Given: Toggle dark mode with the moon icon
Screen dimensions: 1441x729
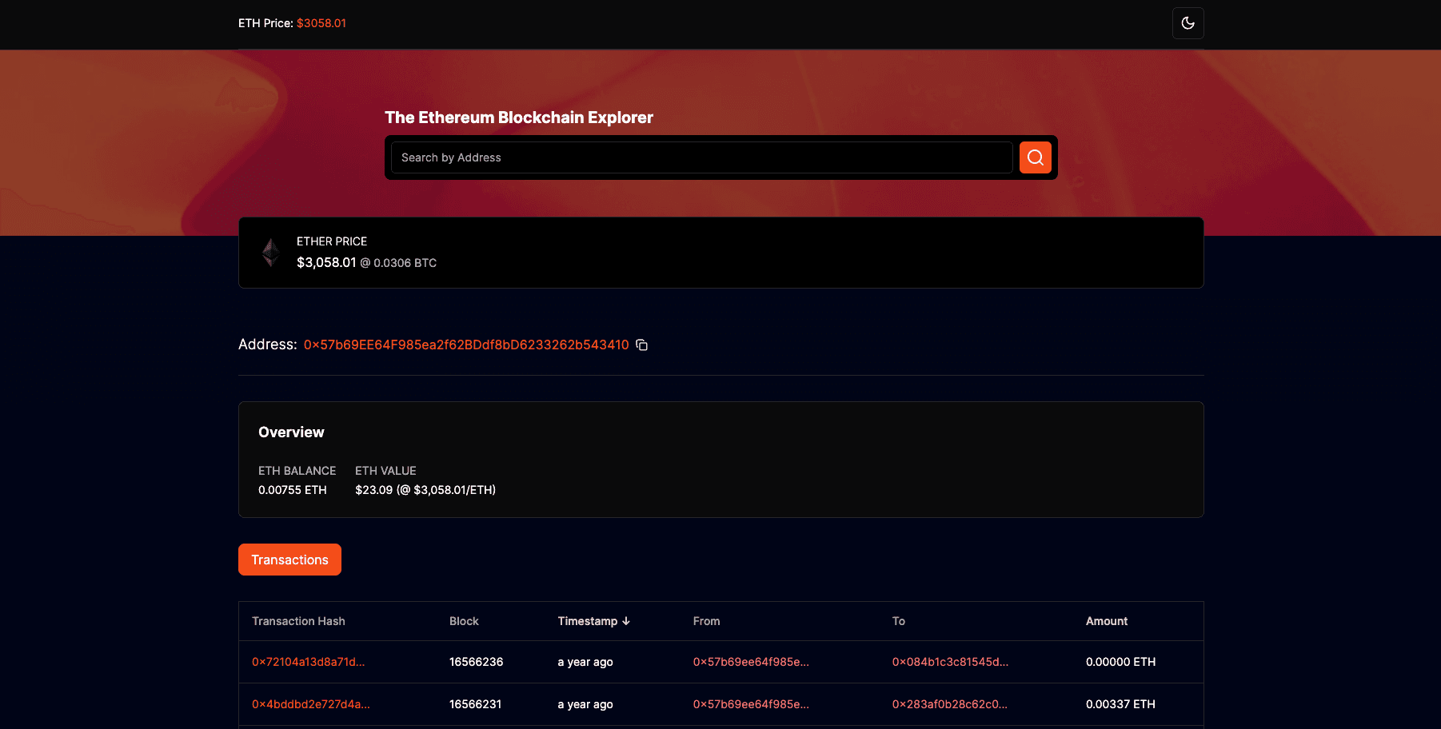Looking at the screenshot, I should coord(1188,23).
